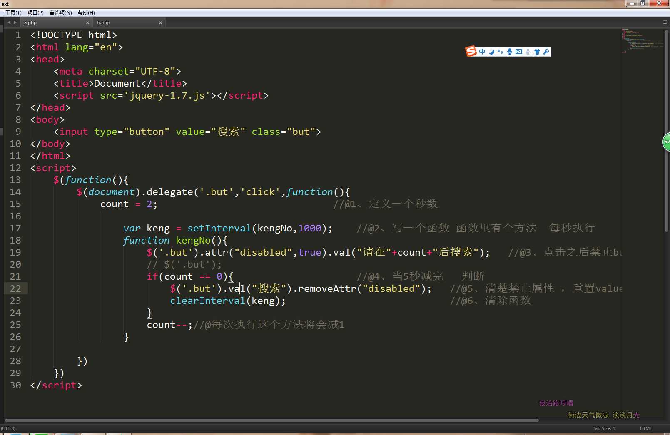Toggle half/full-width moon icon in Sogou bar
This screenshot has width=670, height=435.
491,52
